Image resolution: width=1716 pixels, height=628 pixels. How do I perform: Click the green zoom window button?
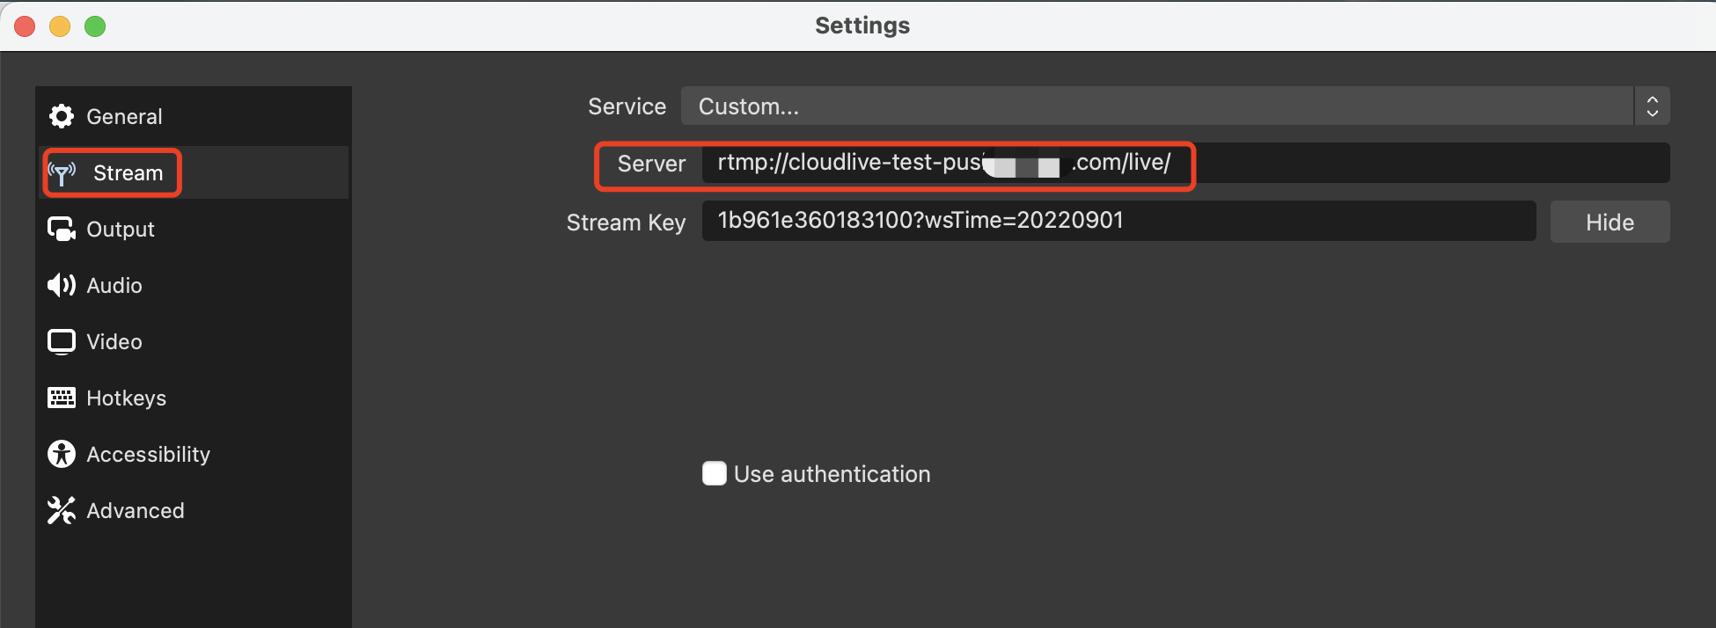[x=95, y=26]
